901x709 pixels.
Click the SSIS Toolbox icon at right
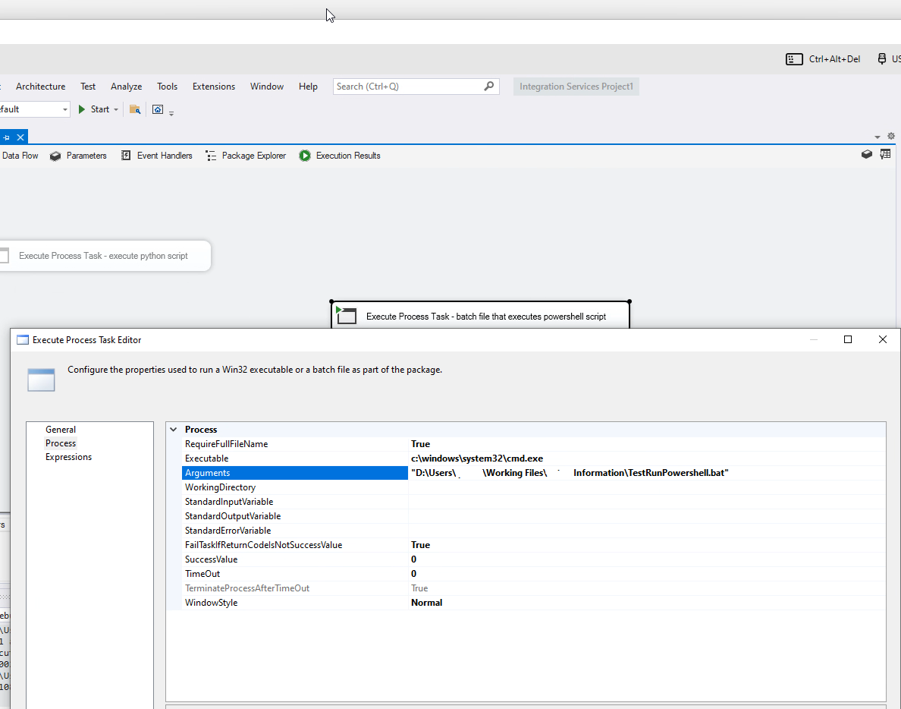coord(867,154)
